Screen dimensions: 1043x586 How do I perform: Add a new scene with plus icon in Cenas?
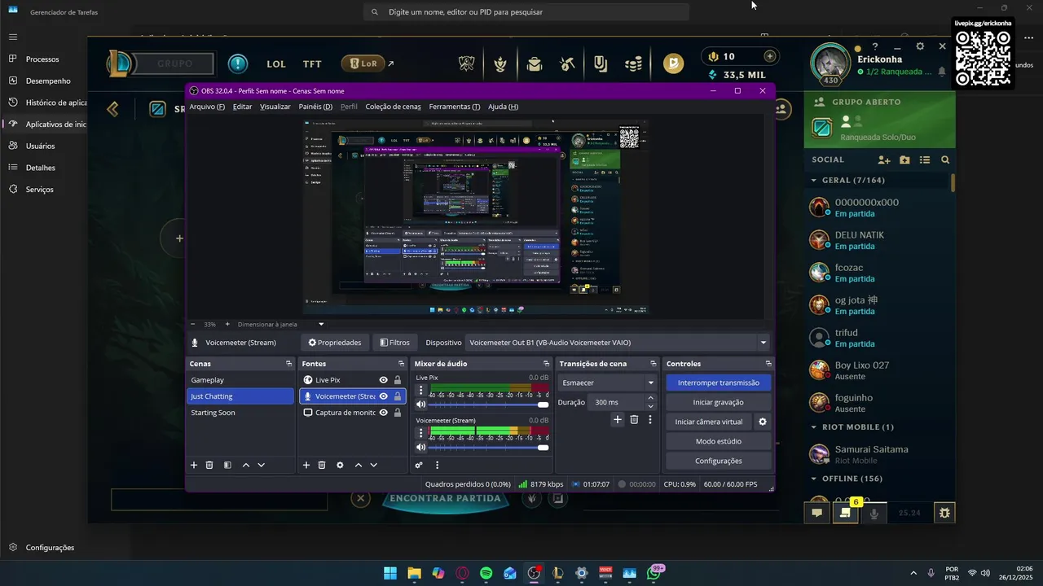pyautogui.click(x=194, y=465)
